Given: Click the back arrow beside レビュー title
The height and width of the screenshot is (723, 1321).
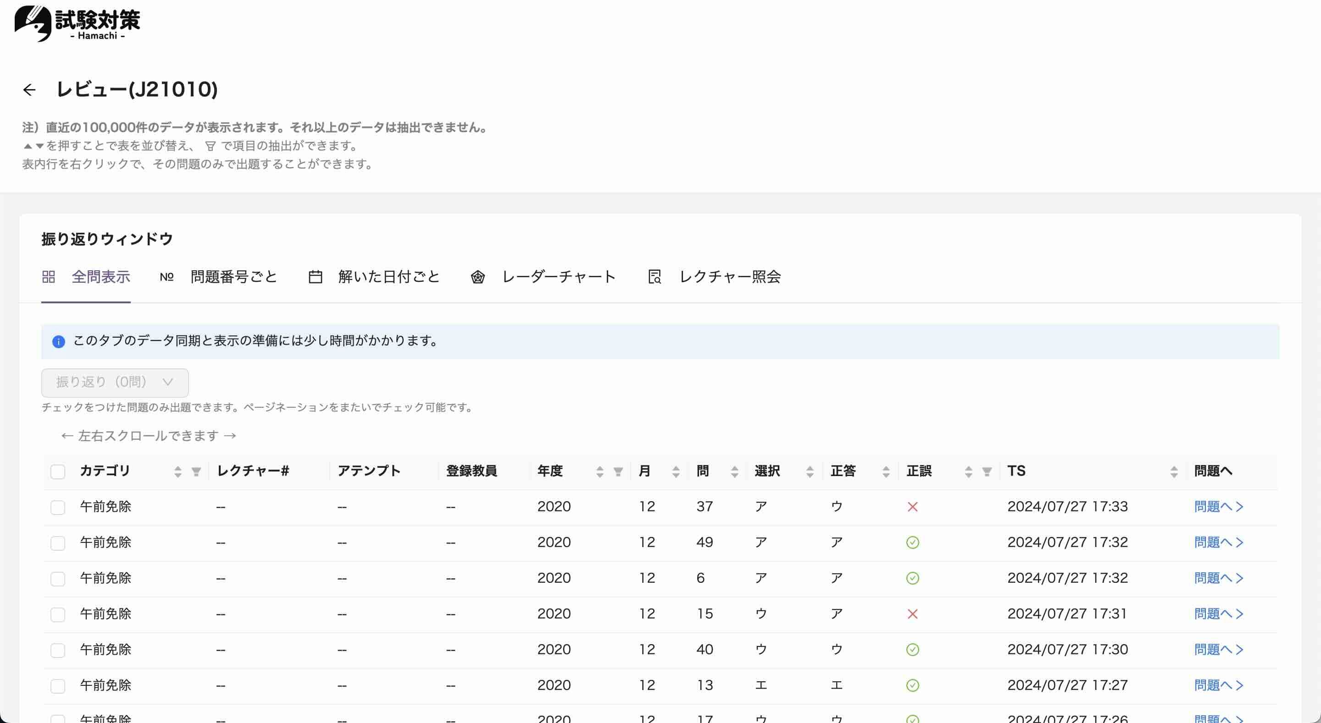Looking at the screenshot, I should (29, 90).
